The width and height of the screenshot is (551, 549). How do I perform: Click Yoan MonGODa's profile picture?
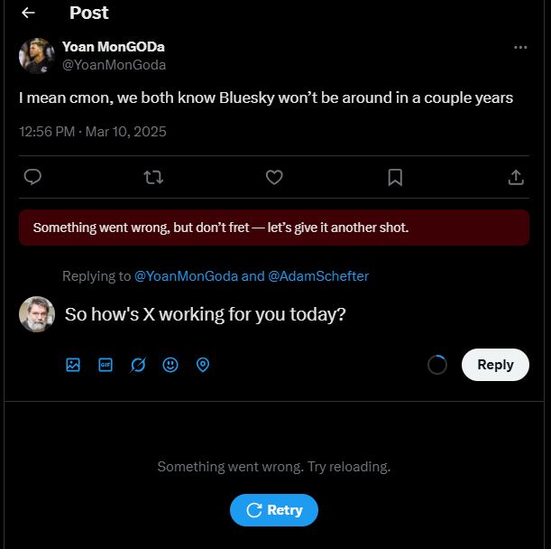pyautogui.click(x=37, y=56)
